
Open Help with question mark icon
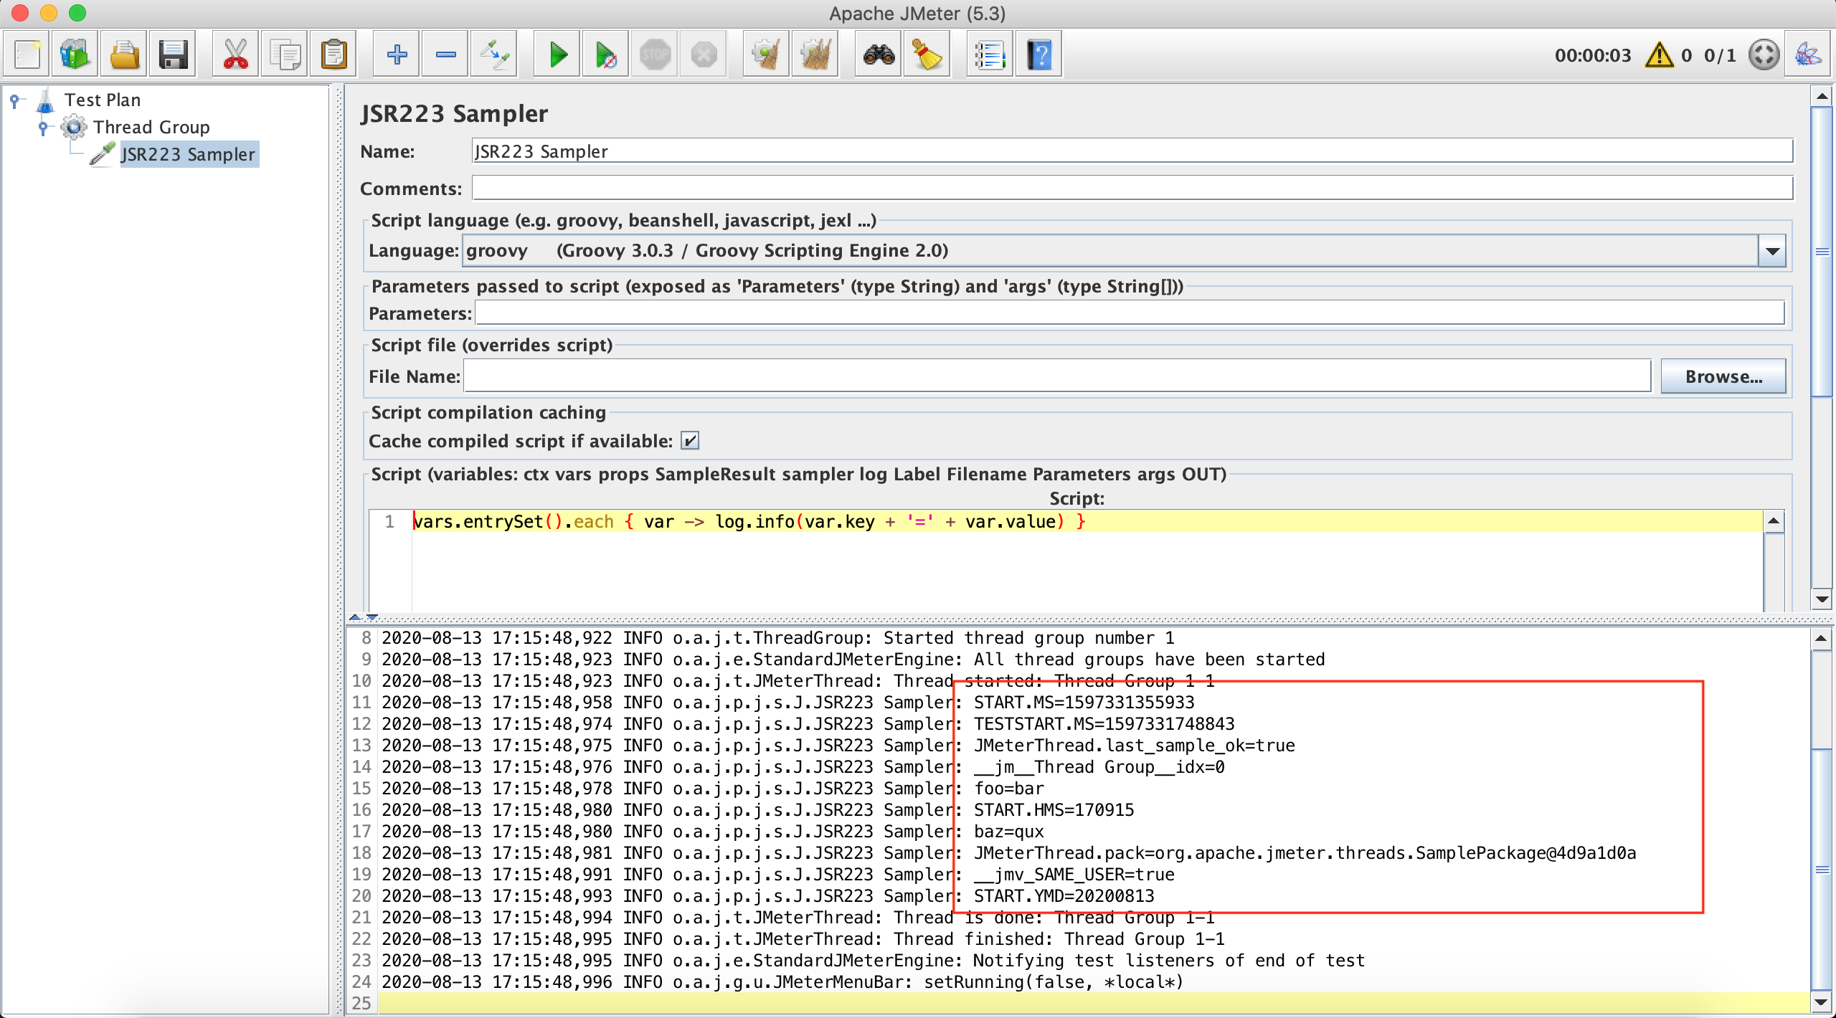pyautogui.click(x=1039, y=54)
